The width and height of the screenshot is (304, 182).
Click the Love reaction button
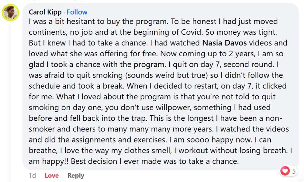52,176
